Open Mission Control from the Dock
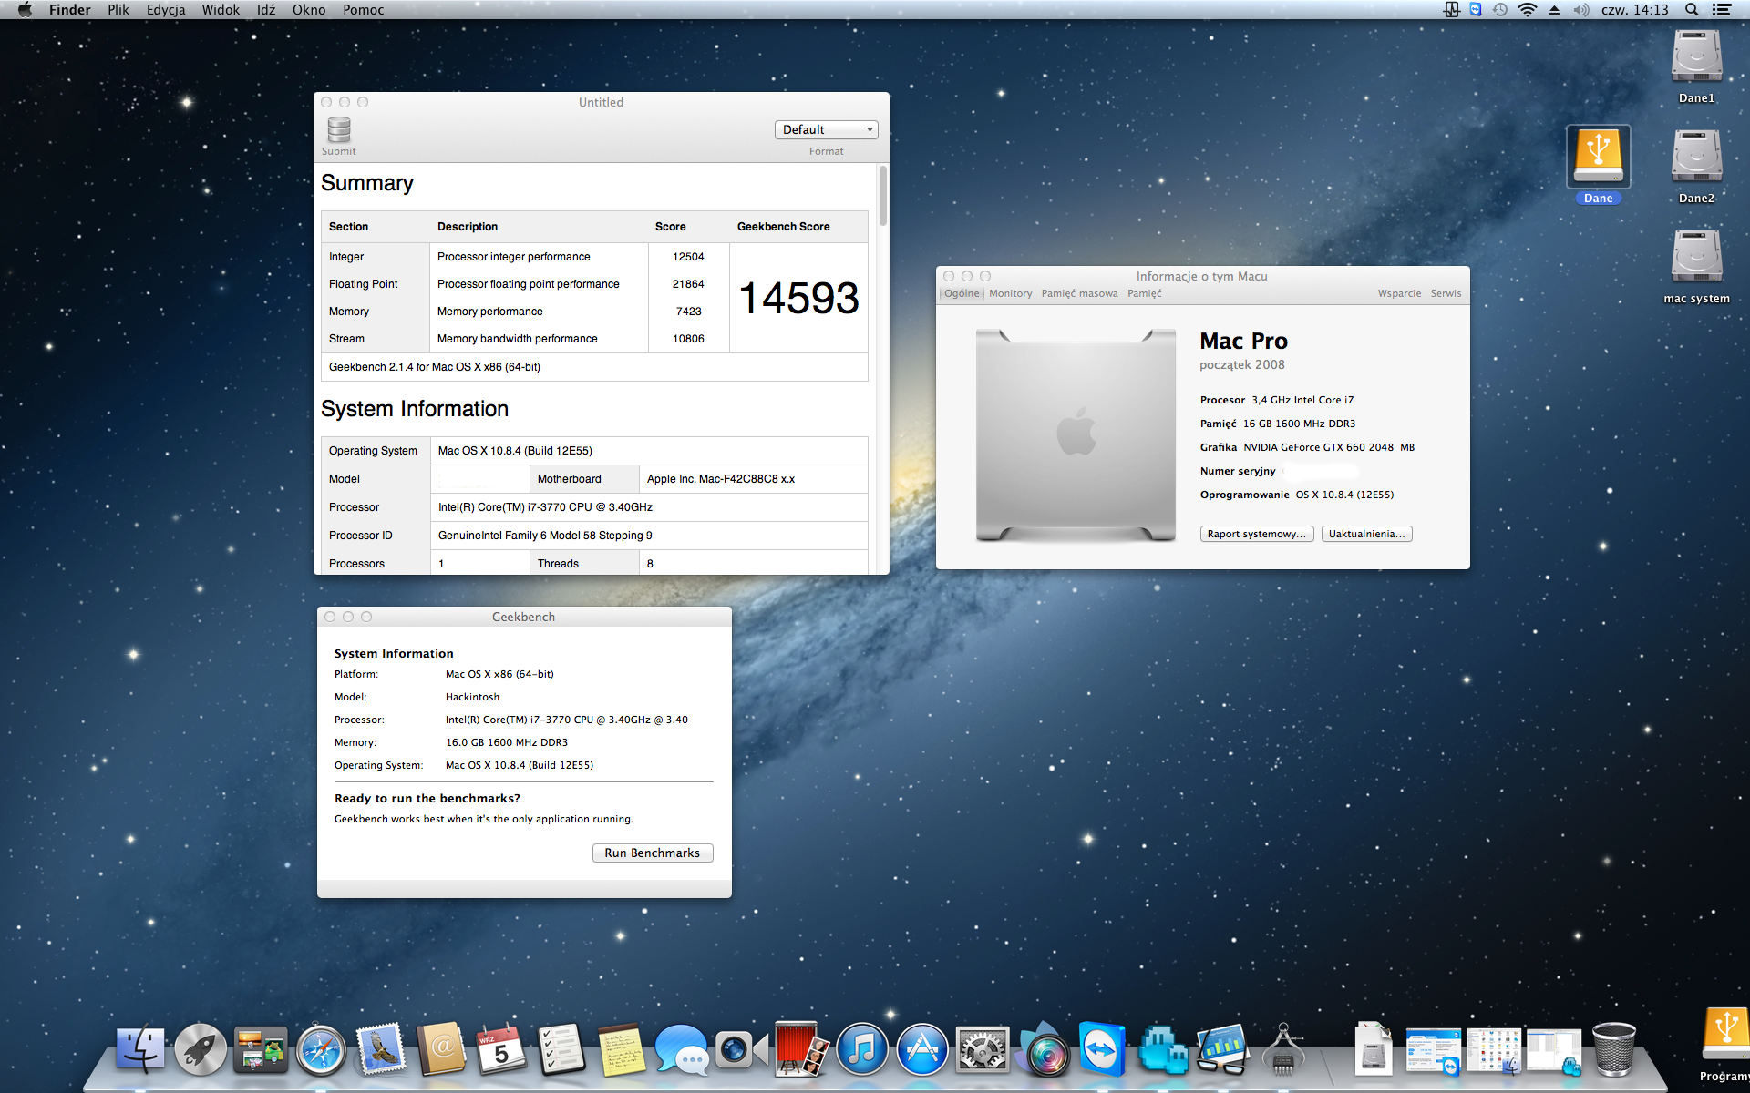This screenshot has height=1093, width=1750. 261,1048
